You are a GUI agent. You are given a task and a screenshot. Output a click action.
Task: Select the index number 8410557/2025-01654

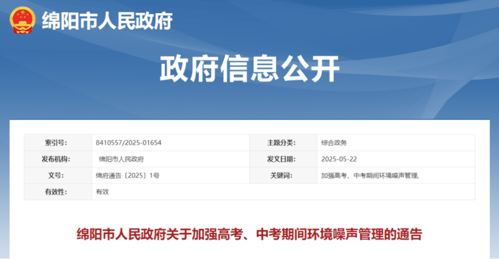(x=128, y=143)
